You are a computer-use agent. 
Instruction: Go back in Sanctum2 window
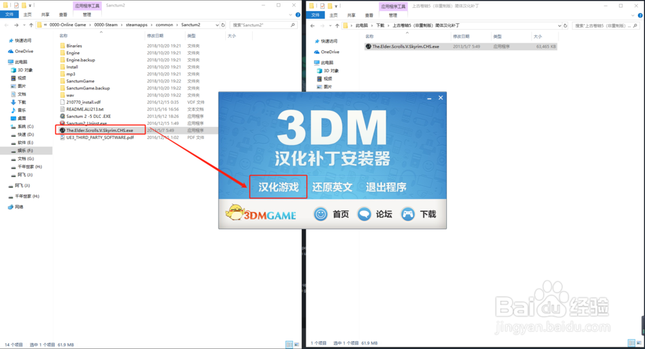tap(6, 25)
